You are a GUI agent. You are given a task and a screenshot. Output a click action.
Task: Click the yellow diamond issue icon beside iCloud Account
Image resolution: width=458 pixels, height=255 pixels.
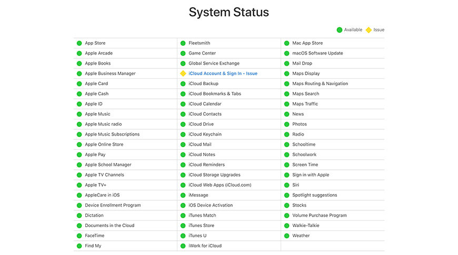coord(183,74)
